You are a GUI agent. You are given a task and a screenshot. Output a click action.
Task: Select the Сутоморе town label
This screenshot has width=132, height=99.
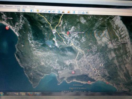[101, 69]
